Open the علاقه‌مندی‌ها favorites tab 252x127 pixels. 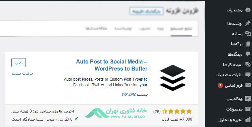click(96, 29)
